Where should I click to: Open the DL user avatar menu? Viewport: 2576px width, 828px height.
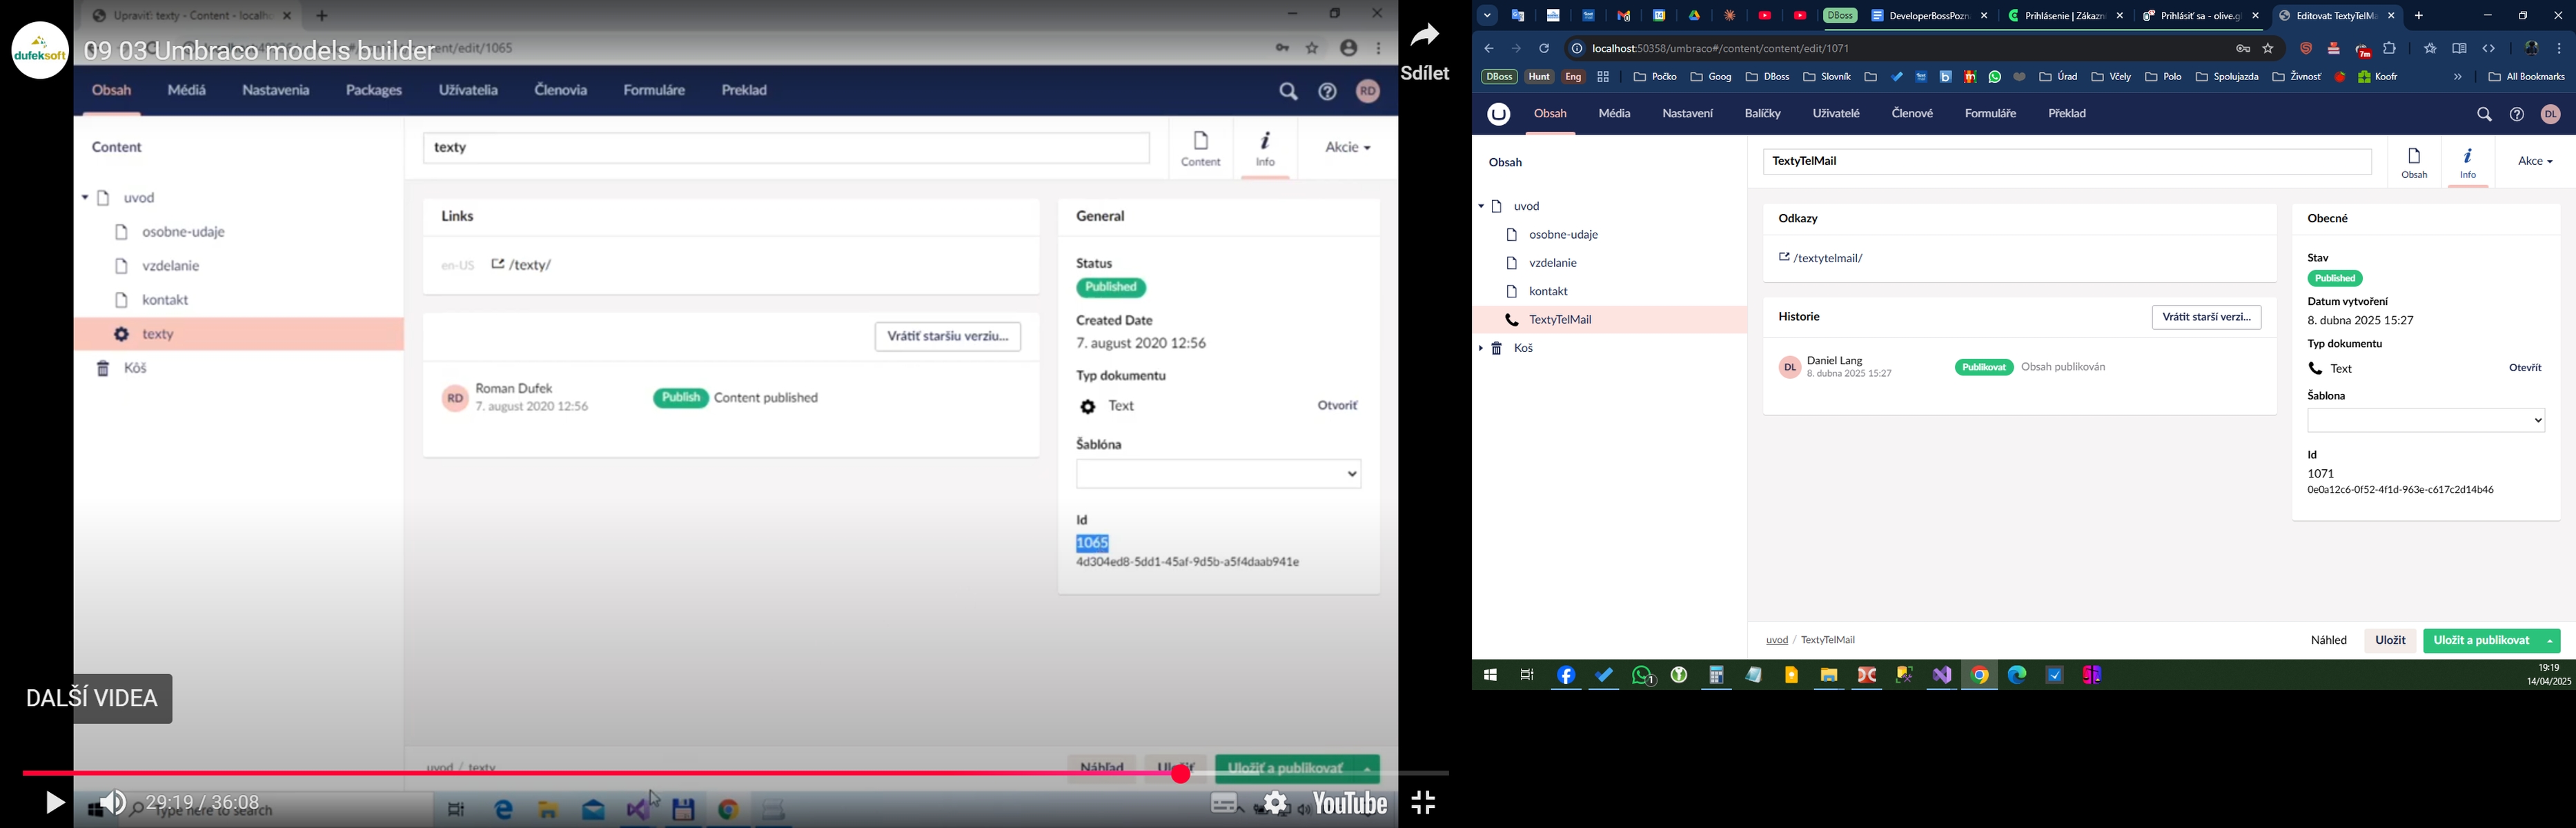click(2551, 115)
